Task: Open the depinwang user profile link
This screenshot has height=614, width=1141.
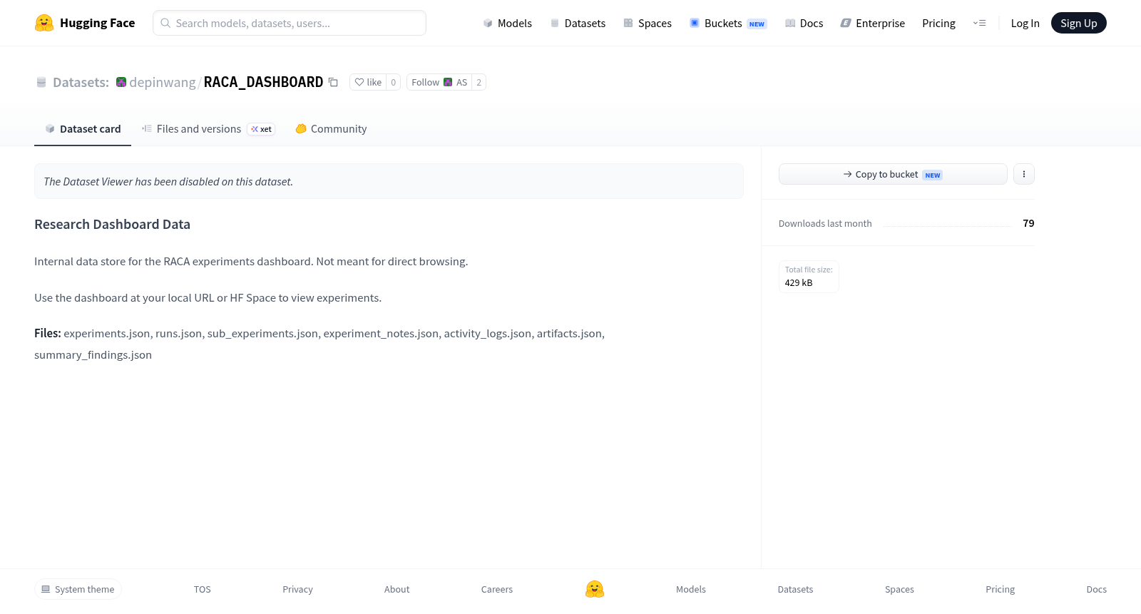Action: pos(163,82)
